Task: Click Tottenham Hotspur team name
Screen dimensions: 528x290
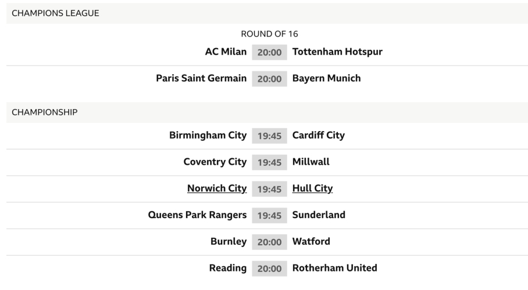Action: click(x=337, y=52)
